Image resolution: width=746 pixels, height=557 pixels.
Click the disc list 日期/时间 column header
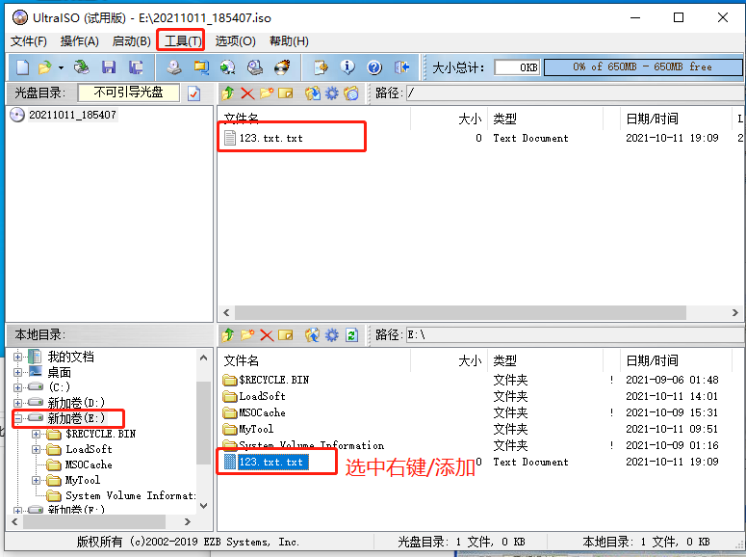coord(675,119)
